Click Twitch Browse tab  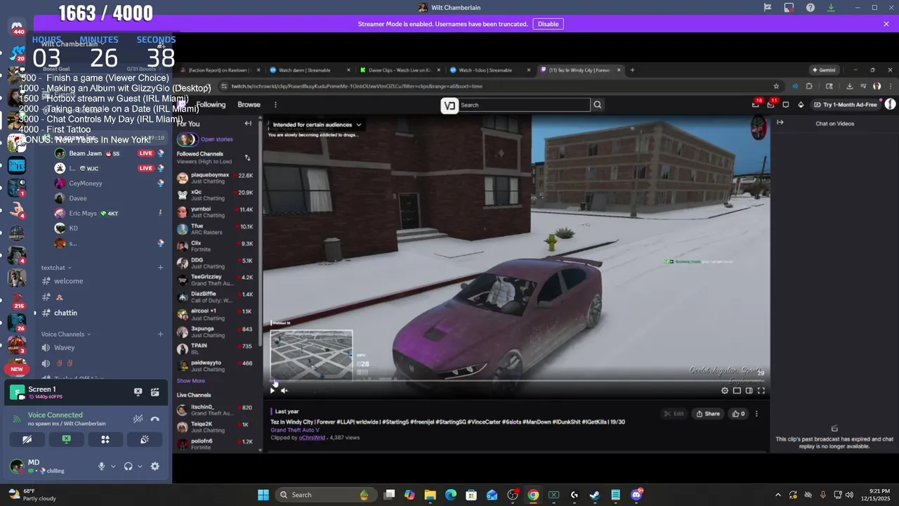coord(249,105)
